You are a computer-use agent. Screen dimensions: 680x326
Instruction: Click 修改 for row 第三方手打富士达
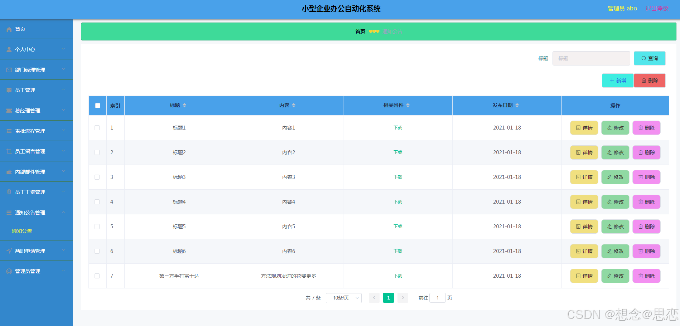pos(615,276)
